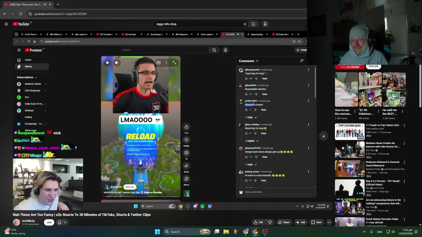Show next Shorts with the shelf arrow
Viewport: 422px width, 237px height.
(x=405, y=93)
